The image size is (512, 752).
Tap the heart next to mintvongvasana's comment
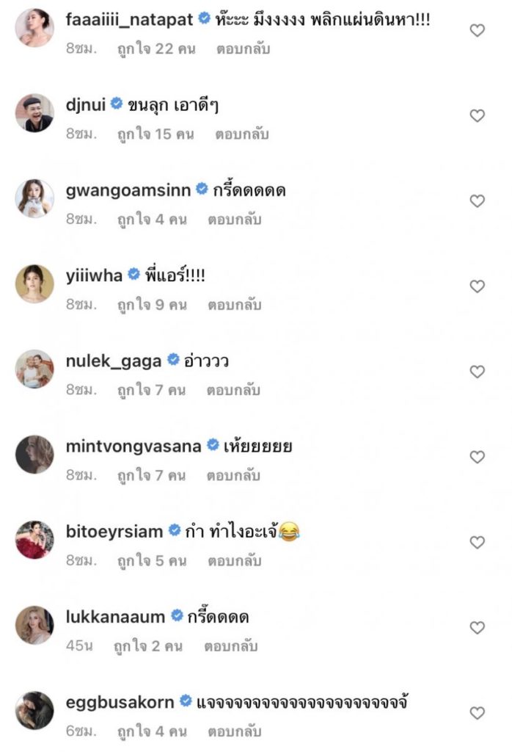(x=477, y=457)
